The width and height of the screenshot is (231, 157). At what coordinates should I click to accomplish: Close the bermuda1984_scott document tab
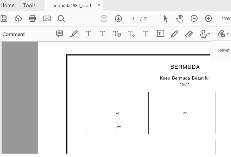(x=99, y=5)
